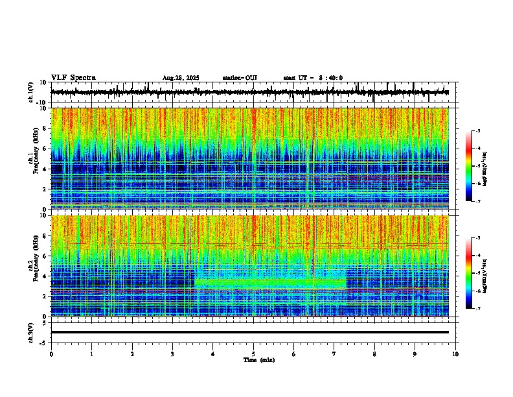
Task: Click the "station=OUI" header label
Action: [x=240, y=78]
